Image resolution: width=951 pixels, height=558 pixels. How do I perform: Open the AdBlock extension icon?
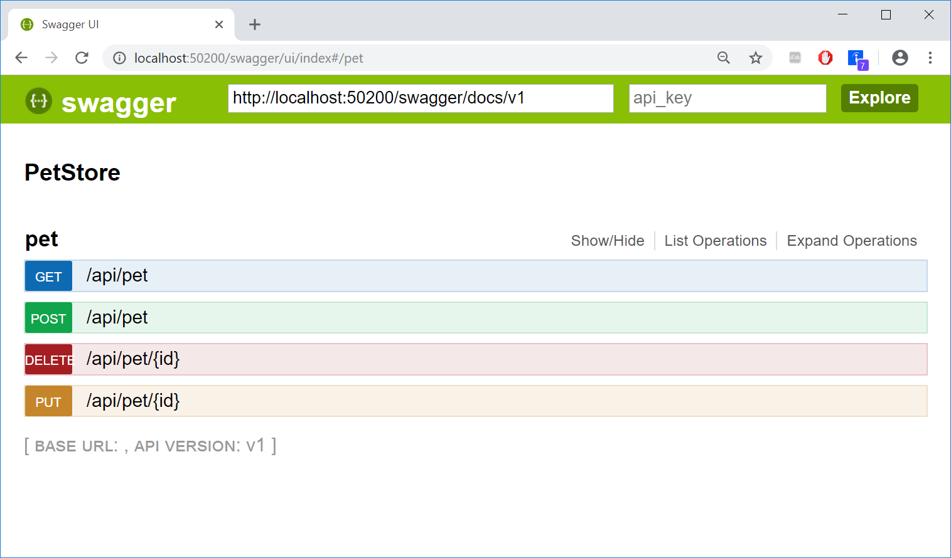tap(825, 58)
